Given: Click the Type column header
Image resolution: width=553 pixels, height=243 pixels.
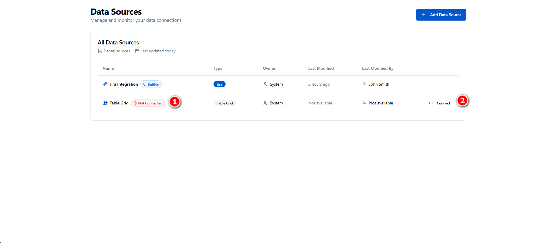Looking at the screenshot, I should (218, 68).
